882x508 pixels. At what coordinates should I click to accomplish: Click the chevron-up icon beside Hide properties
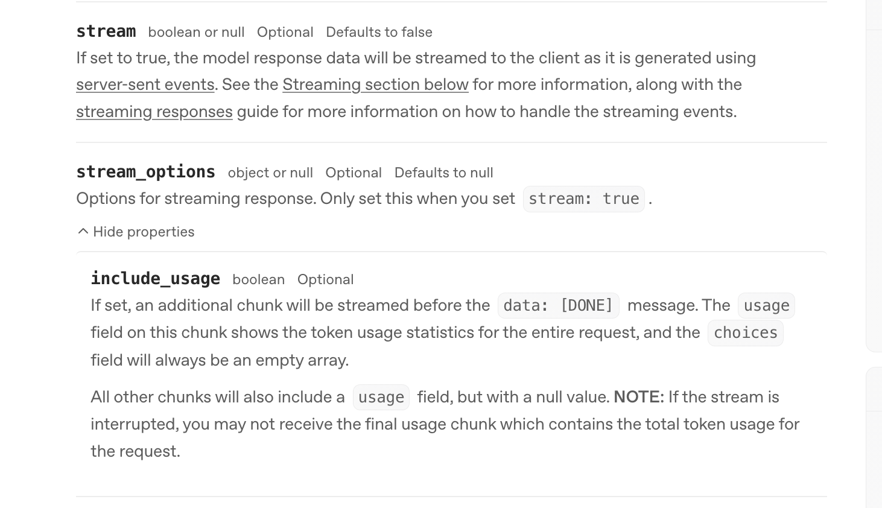click(x=83, y=232)
